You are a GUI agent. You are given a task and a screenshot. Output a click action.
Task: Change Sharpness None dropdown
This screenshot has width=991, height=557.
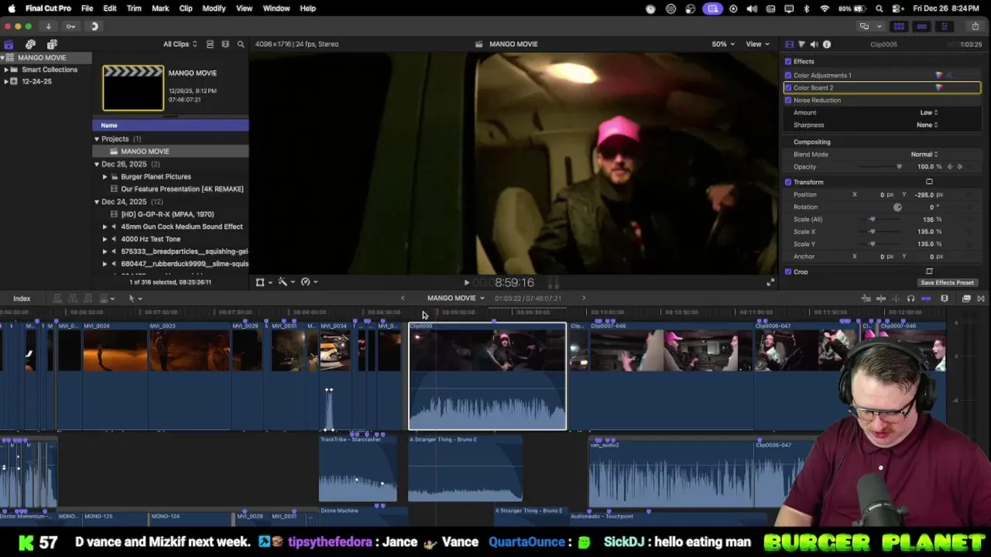click(x=928, y=125)
